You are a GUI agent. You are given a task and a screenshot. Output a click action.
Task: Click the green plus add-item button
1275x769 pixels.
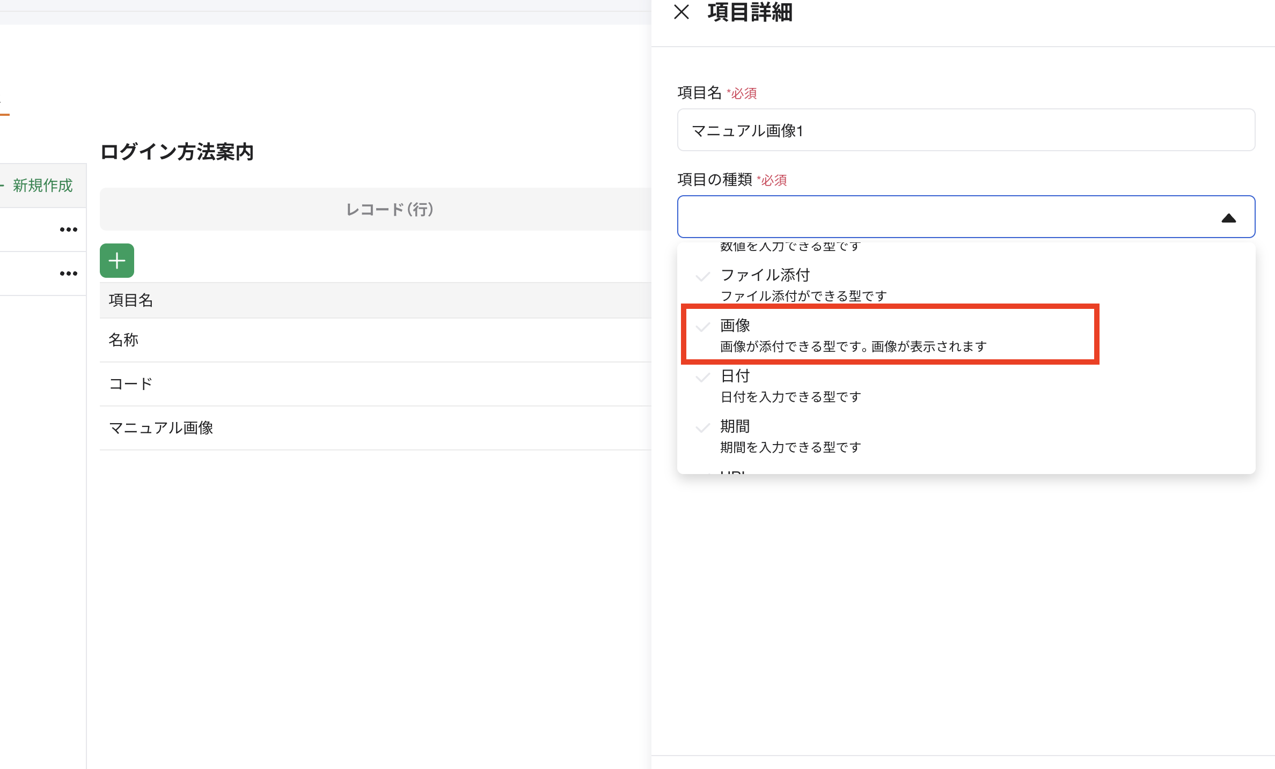coord(117,261)
